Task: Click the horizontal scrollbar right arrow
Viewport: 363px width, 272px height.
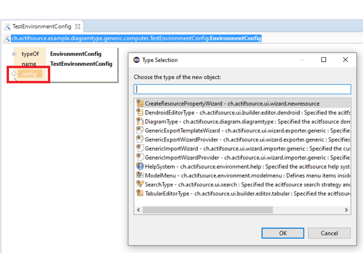Action: point(346,210)
